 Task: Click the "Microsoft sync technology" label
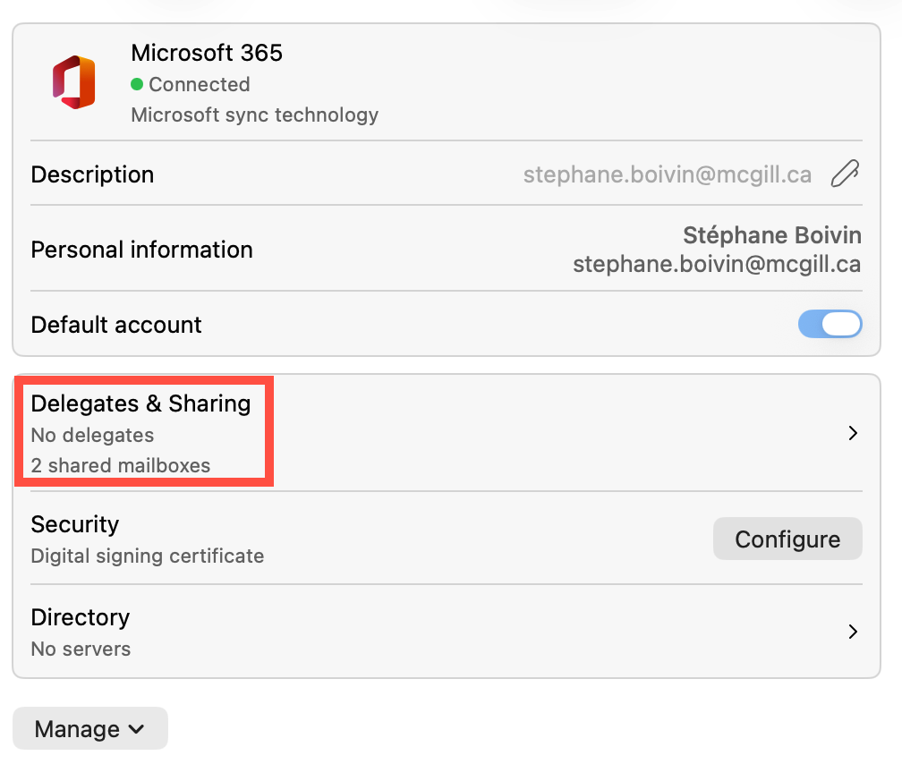(254, 115)
